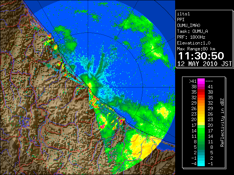The height and width of the screenshot is (175, 234).
Task: Click the "ilts1" label in info panel
Action: coord(184,14)
